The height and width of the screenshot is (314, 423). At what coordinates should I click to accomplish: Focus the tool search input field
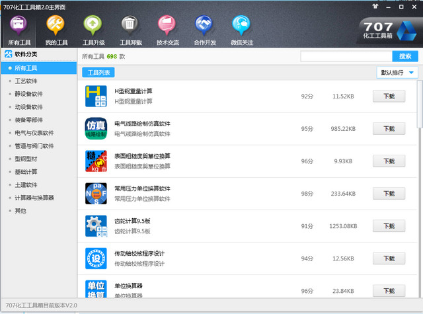pos(346,56)
